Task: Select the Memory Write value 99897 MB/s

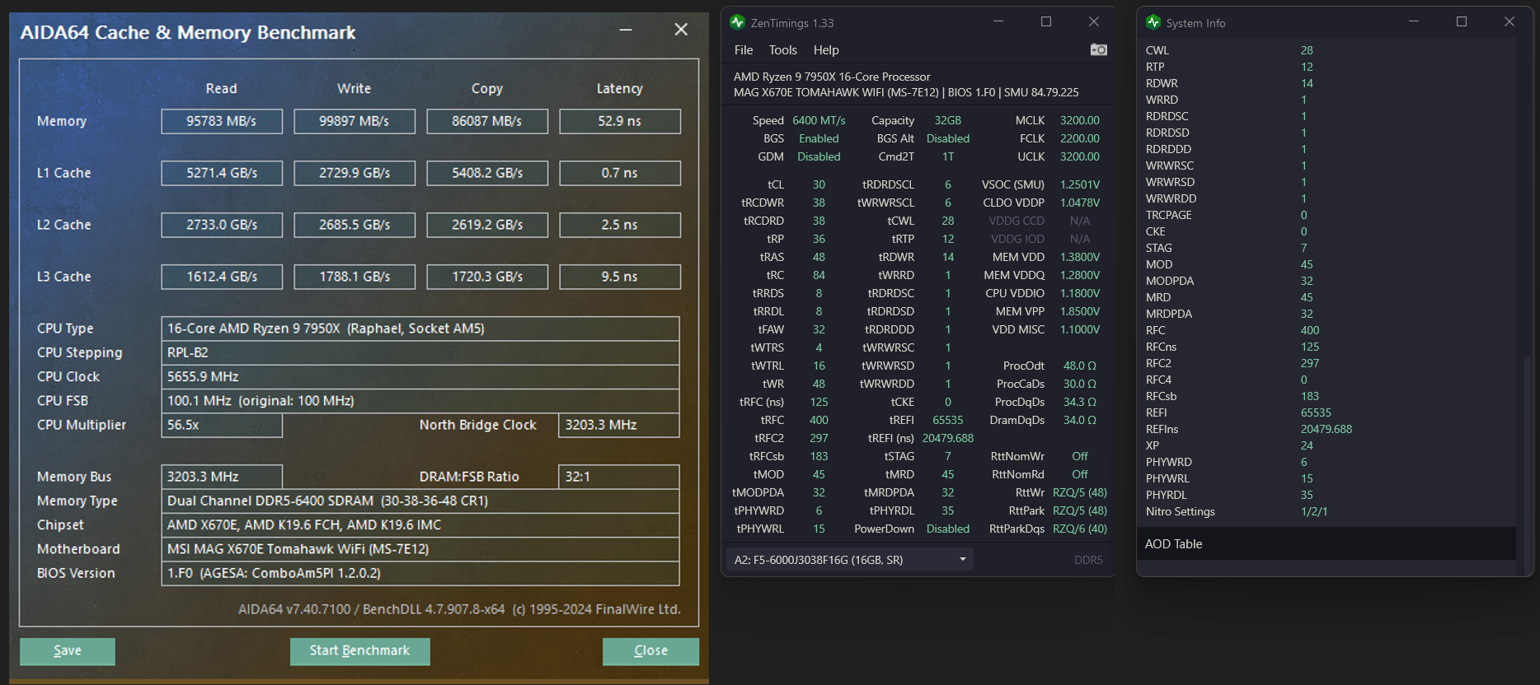Action: pyautogui.click(x=354, y=121)
